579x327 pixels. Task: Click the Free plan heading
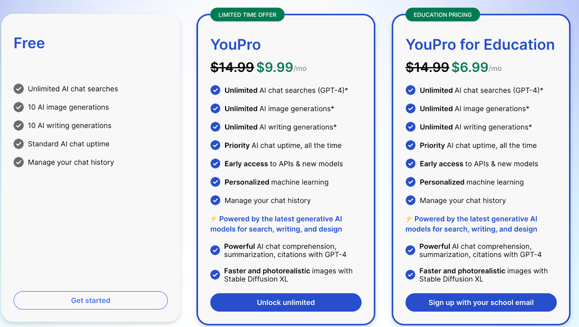tap(29, 43)
